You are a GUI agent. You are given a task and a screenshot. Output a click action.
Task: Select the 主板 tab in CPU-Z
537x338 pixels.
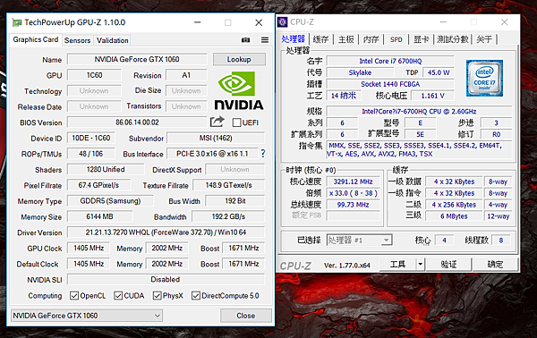pyautogui.click(x=345, y=39)
